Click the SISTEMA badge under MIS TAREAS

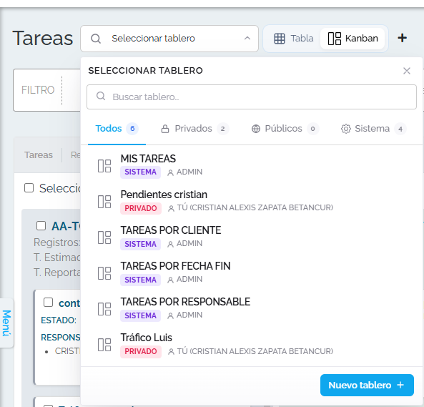click(141, 172)
